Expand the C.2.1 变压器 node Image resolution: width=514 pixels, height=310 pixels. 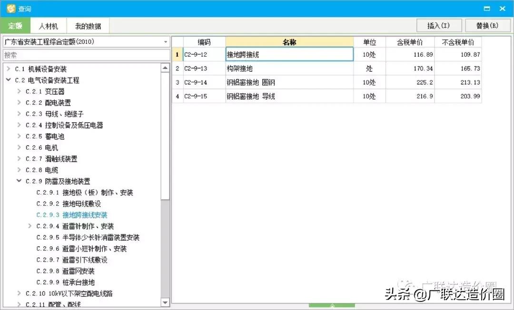click(x=19, y=91)
